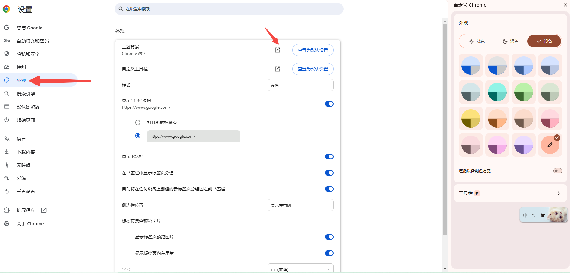Click the puzzle piece icon for 扩展程序
The image size is (570, 273).
(7, 210)
